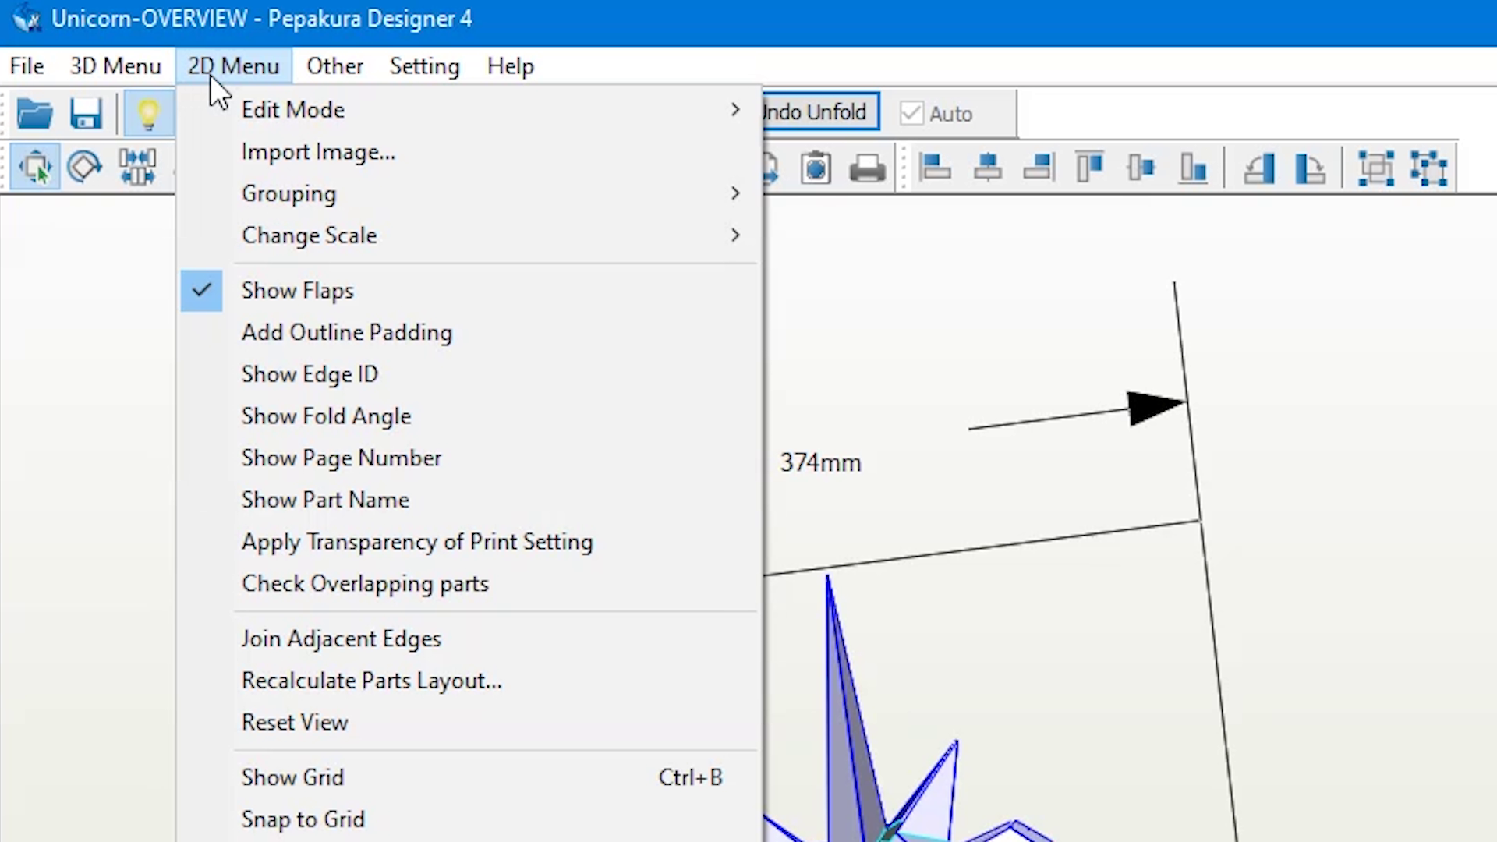Select the move/translate tool icon

tap(34, 168)
